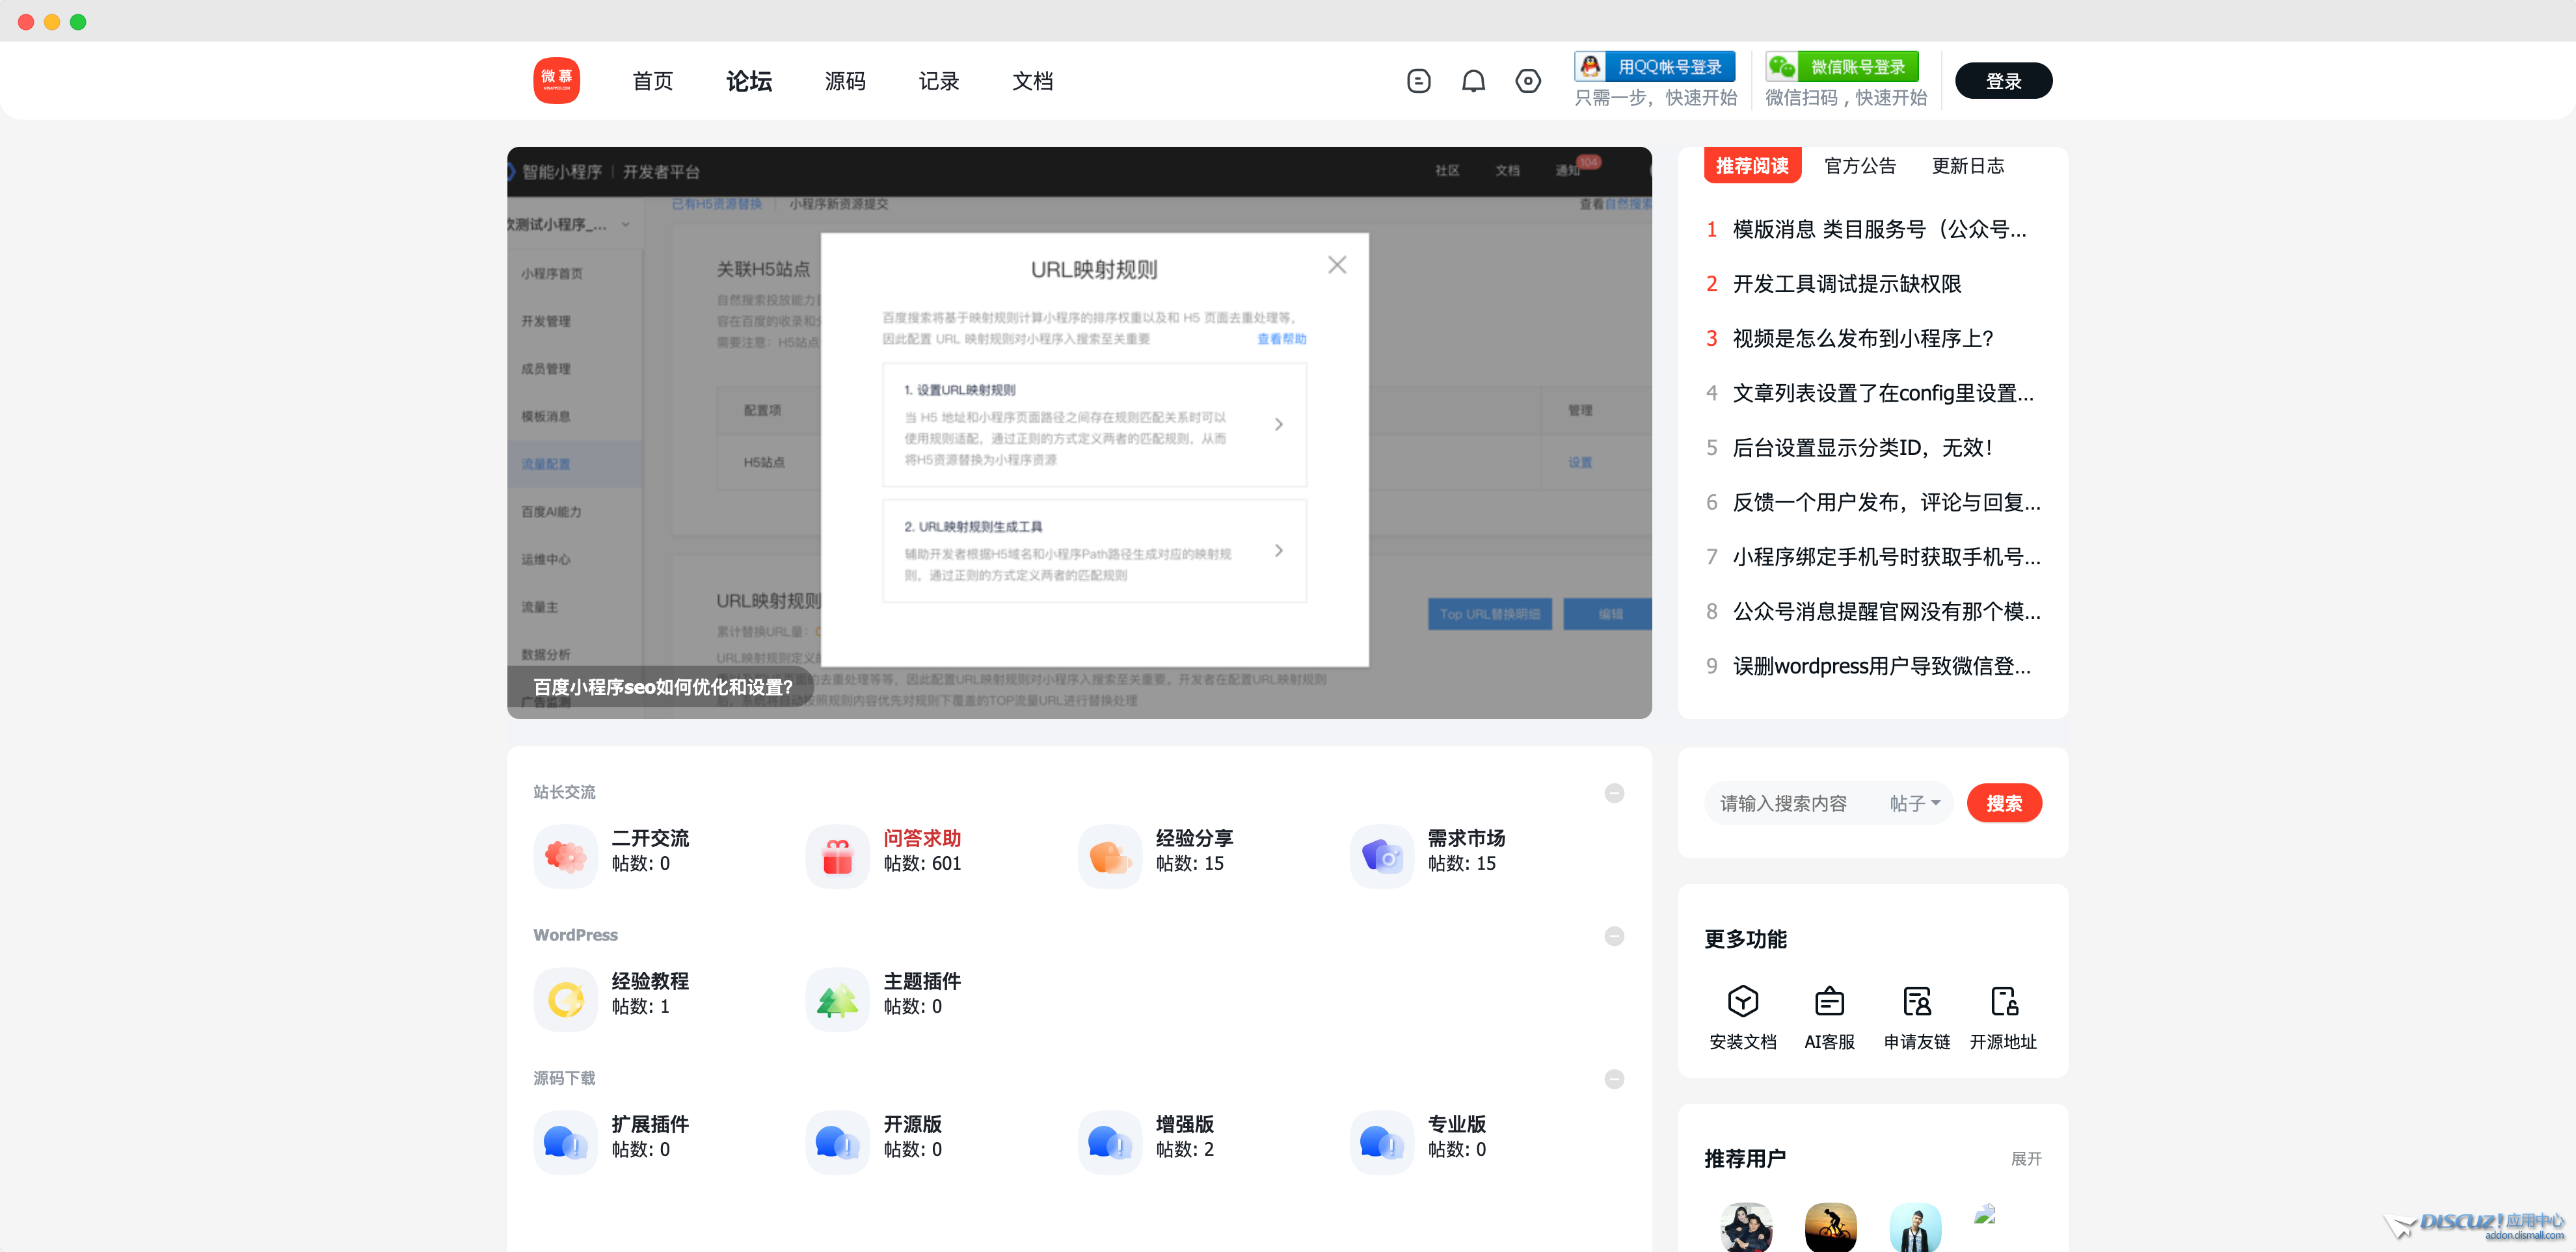Open the AI客服 icon
Image resolution: width=2576 pixels, height=1252 pixels.
click(x=1829, y=1001)
